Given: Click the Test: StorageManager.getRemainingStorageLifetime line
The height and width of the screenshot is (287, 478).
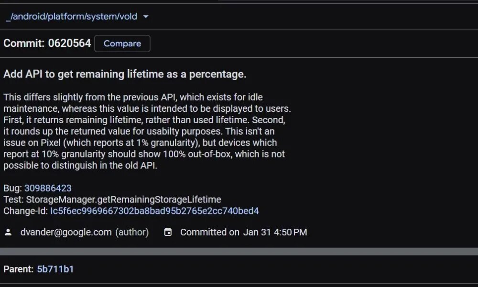Looking at the screenshot, I should pos(112,200).
